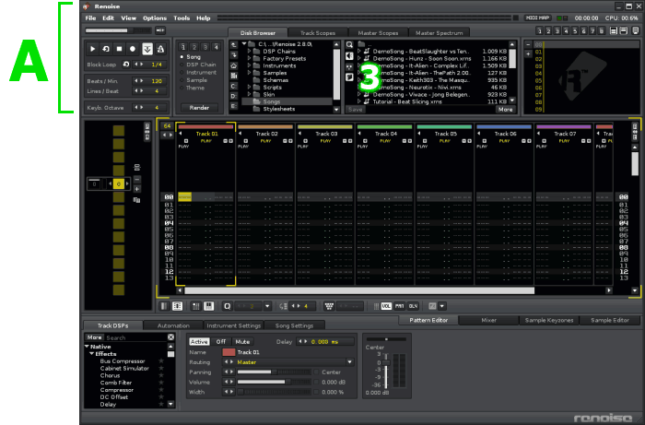Open the quantize amount dropdown arrow
Screen dimensions: 645x425
tap(267, 306)
